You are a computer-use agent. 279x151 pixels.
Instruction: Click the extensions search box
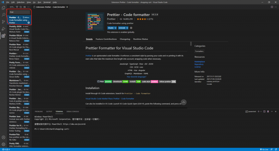(19, 12)
